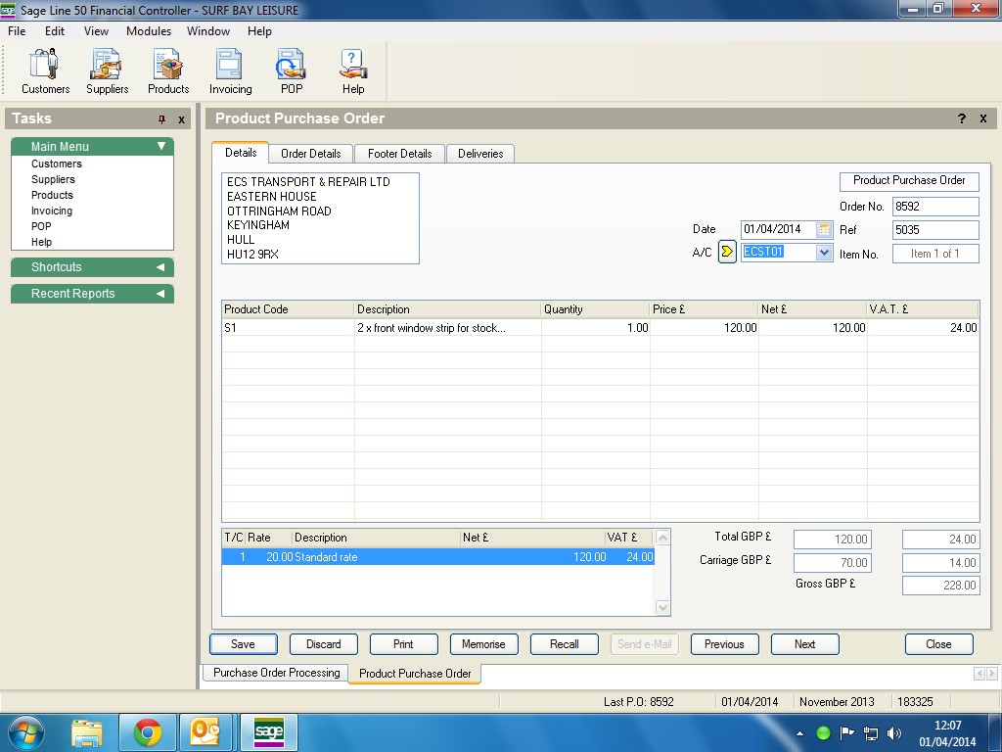This screenshot has width=1002, height=752.
Task: Click the Memorise button
Action: coord(483,644)
